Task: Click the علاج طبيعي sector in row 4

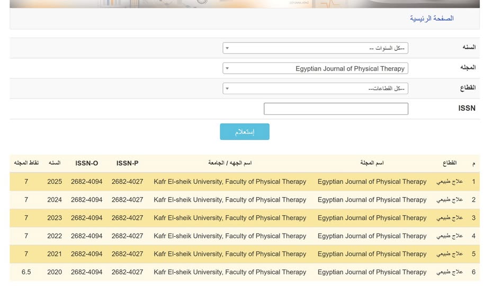Action: tap(450, 236)
